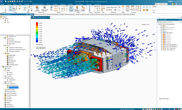Click the blue color of velocity legend
Screen dimensions: 182x110
(37, 41)
